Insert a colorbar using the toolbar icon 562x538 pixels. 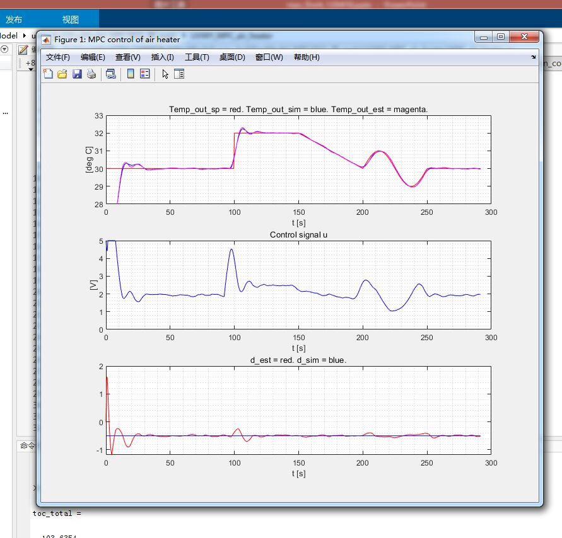131,74
